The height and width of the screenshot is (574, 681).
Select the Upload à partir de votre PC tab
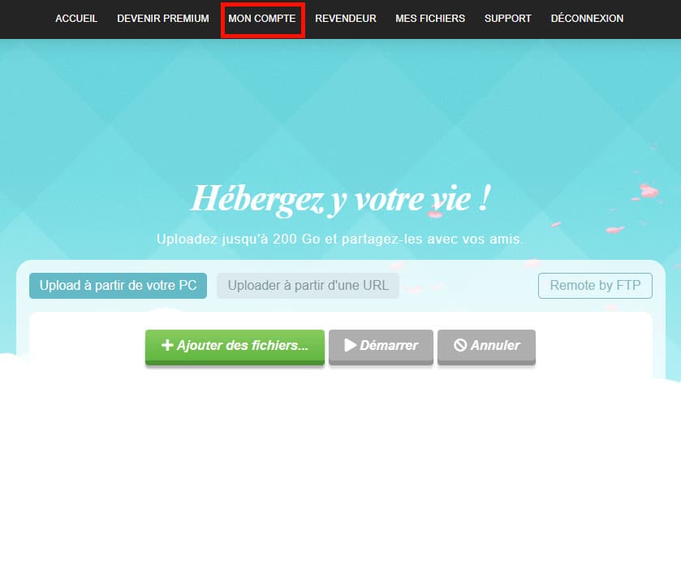coord(119,286)
